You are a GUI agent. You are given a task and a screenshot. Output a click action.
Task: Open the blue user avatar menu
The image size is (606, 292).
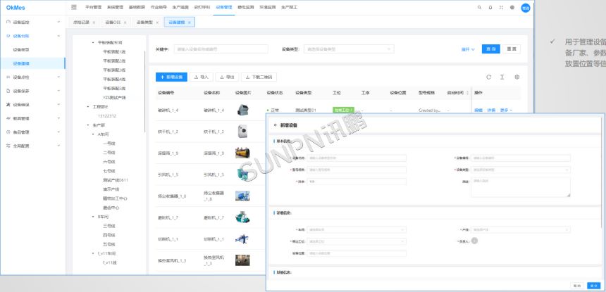[x=525, y=8]
